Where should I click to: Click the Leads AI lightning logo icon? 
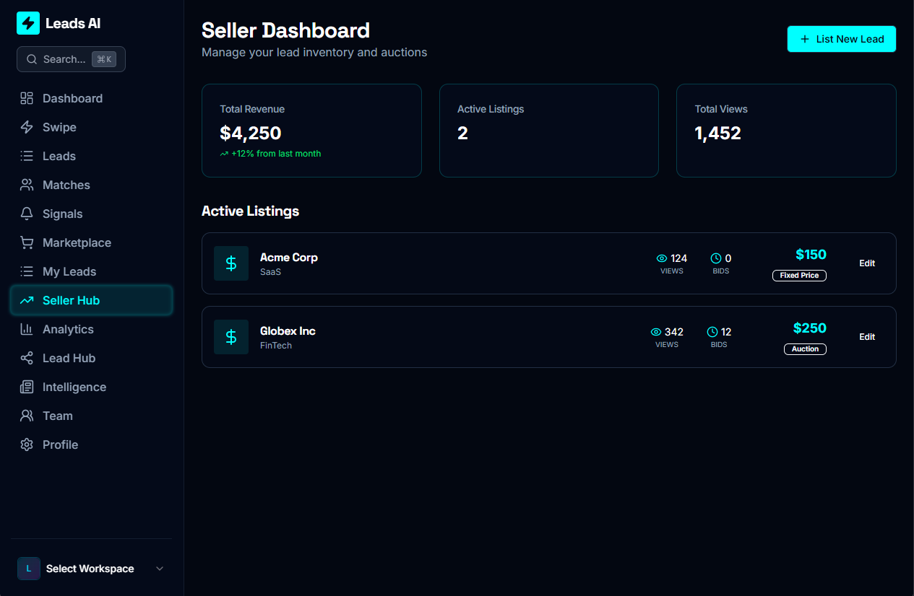(28, 23)
